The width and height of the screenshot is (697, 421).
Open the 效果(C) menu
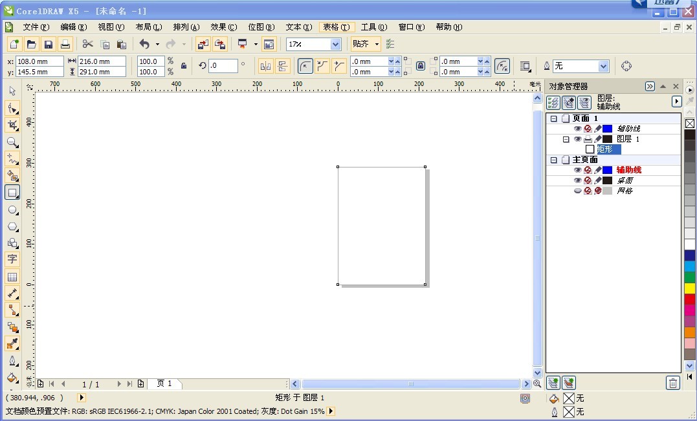[x=223, y=27]
